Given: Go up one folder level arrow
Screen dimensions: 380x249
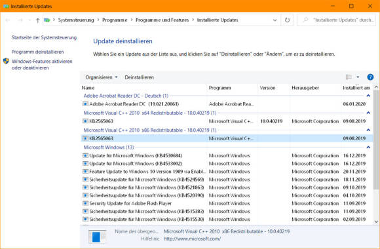Looking at the screenshot, I should [37, 20].
